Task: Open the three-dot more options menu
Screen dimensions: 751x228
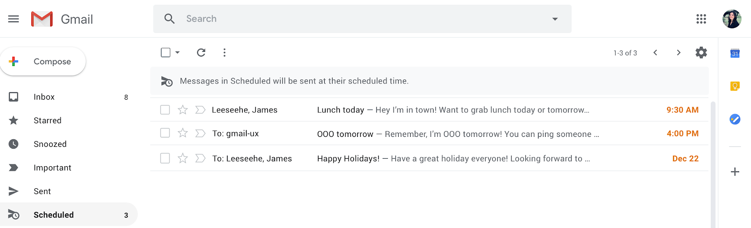Action: (224, 52)
